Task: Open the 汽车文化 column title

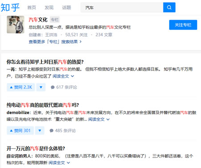Action: coord(38,20)
